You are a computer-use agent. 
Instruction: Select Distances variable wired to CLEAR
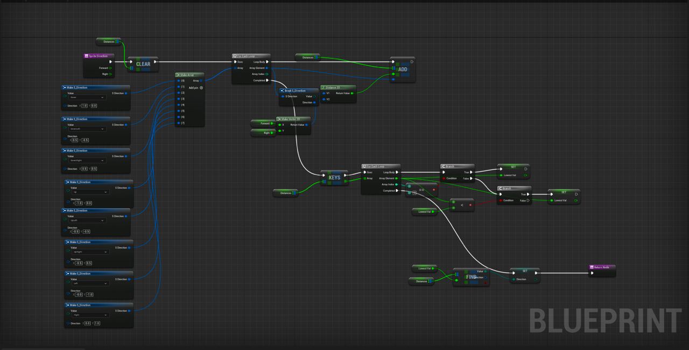coord(109,41)
